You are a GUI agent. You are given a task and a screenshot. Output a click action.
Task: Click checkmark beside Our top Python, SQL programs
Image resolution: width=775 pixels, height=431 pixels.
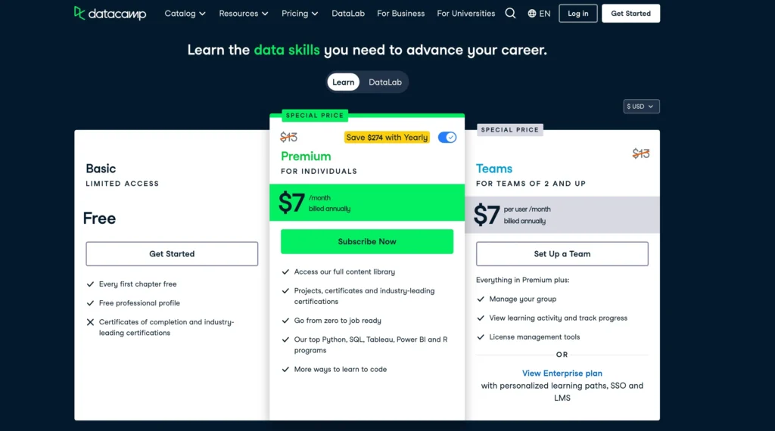click(285, 340)
